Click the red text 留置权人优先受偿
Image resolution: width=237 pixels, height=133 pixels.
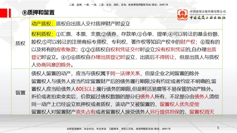pos(180,104)
